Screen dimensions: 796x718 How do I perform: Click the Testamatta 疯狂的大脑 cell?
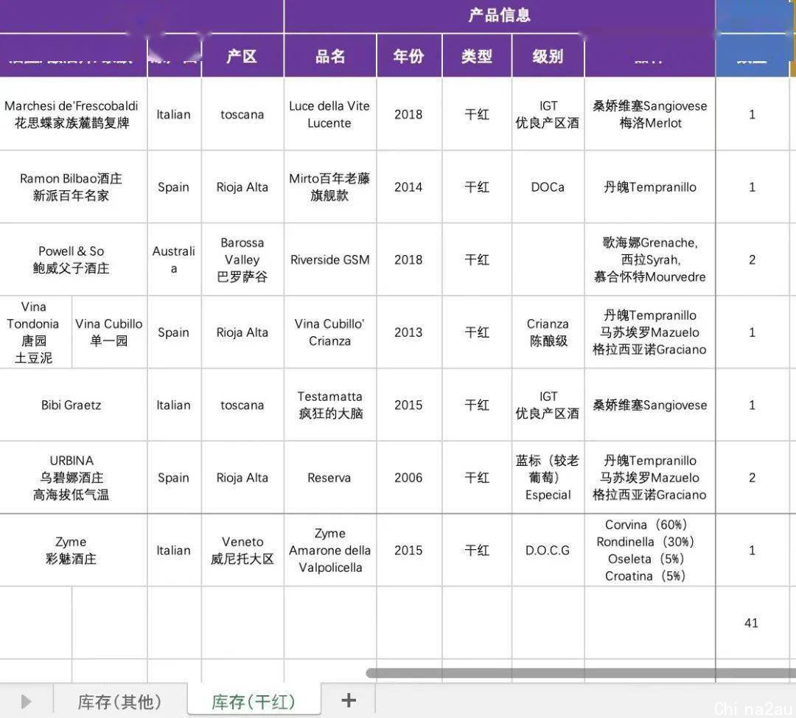pos(330,405)
